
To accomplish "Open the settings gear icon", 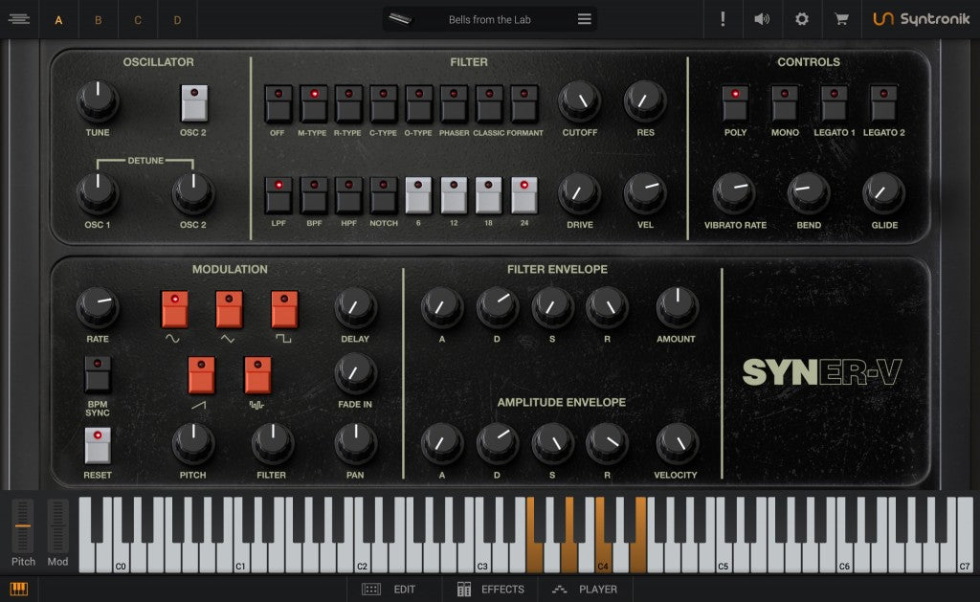I will click(801, 18).
